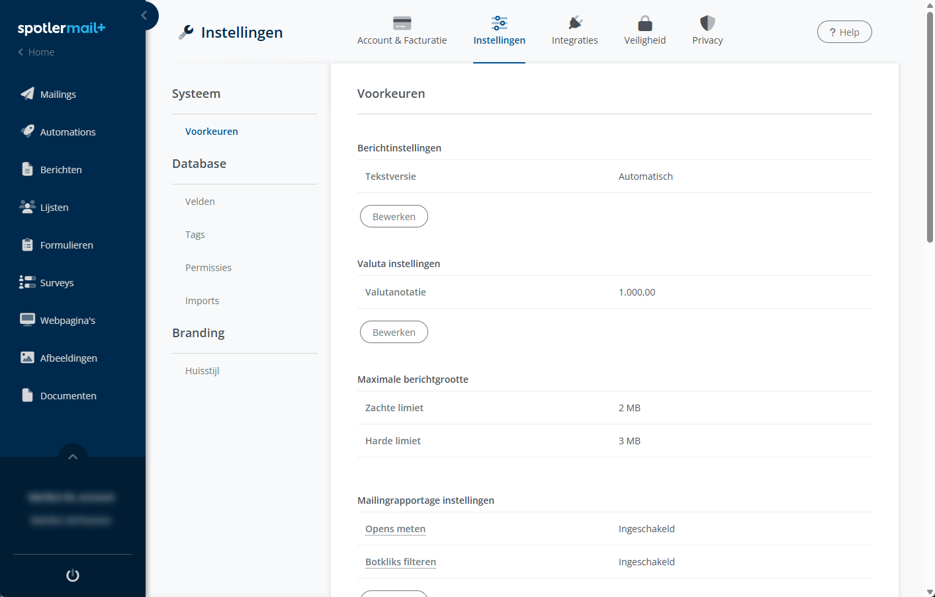Open the Account & Facturatie tab
Screen dimensions: 935x597
pyautogui.click(x=402, y=40)
